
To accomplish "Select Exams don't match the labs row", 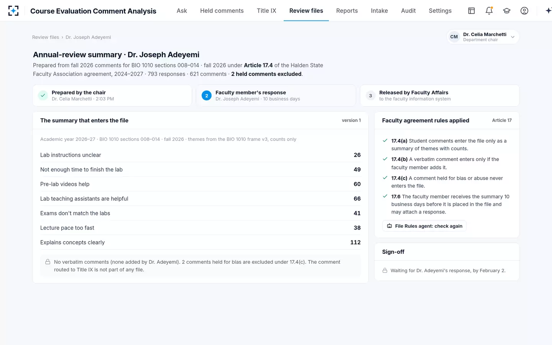I will tap(200, 213).
